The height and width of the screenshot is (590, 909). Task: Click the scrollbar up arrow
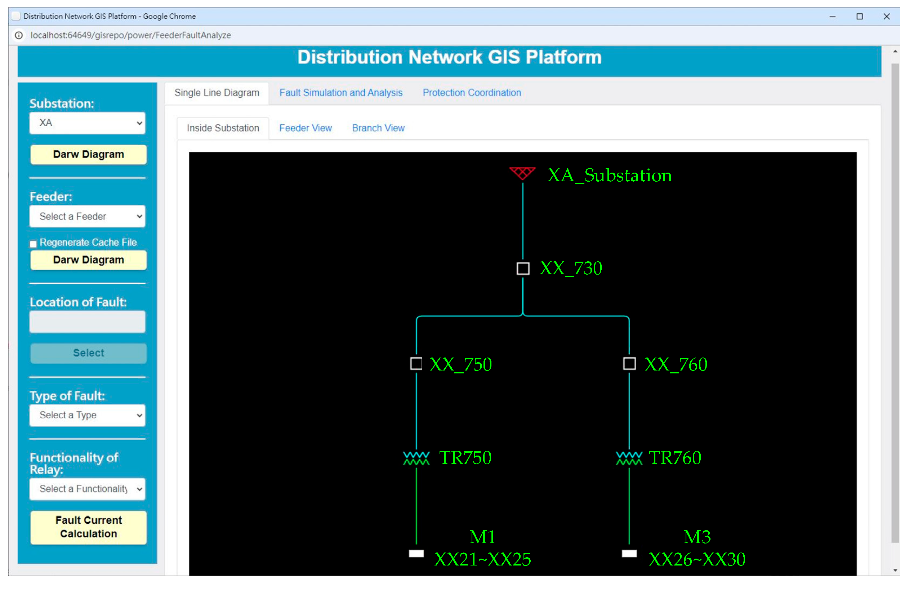pos(895,52)
